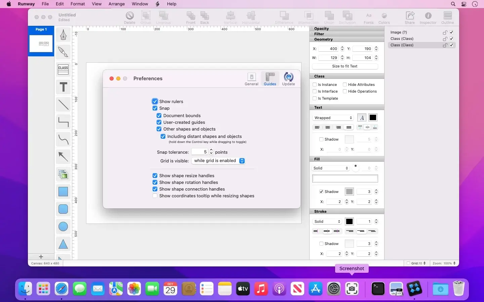This screenshot has height=302, width=484.
Task: Open the Colors toolbar icon
Action: [x=384, y=18]
